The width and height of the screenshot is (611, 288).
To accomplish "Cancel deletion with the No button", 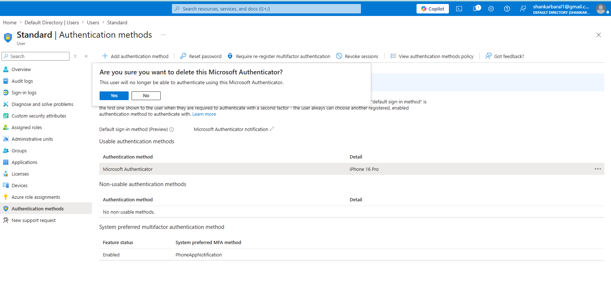I will (x=146, y=96).
